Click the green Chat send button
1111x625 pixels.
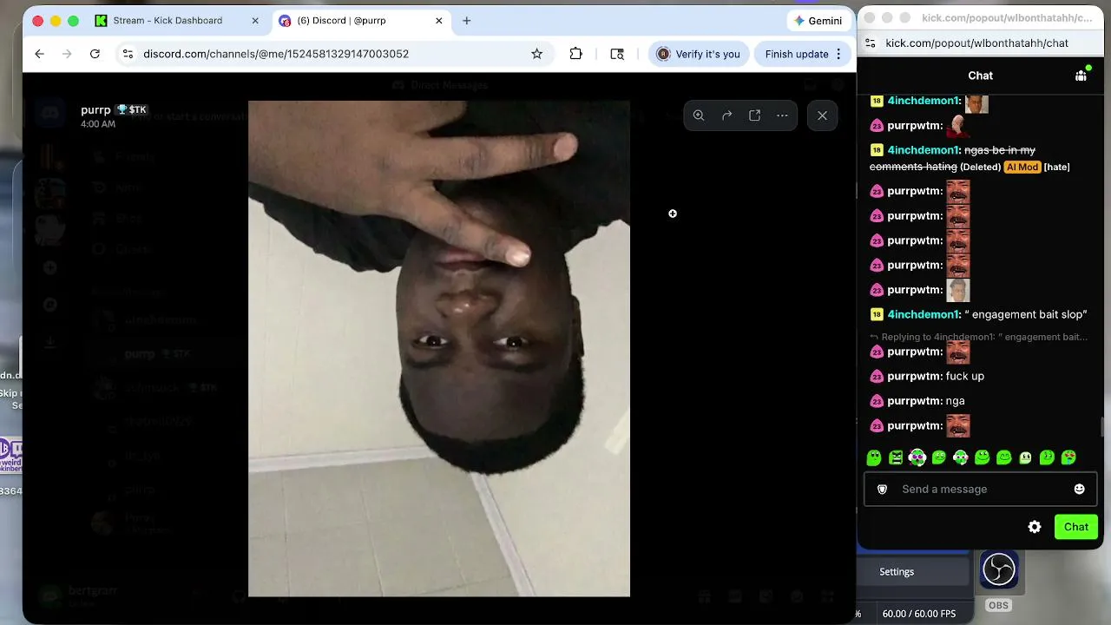pyautogui.click(x=1076, y=527)
